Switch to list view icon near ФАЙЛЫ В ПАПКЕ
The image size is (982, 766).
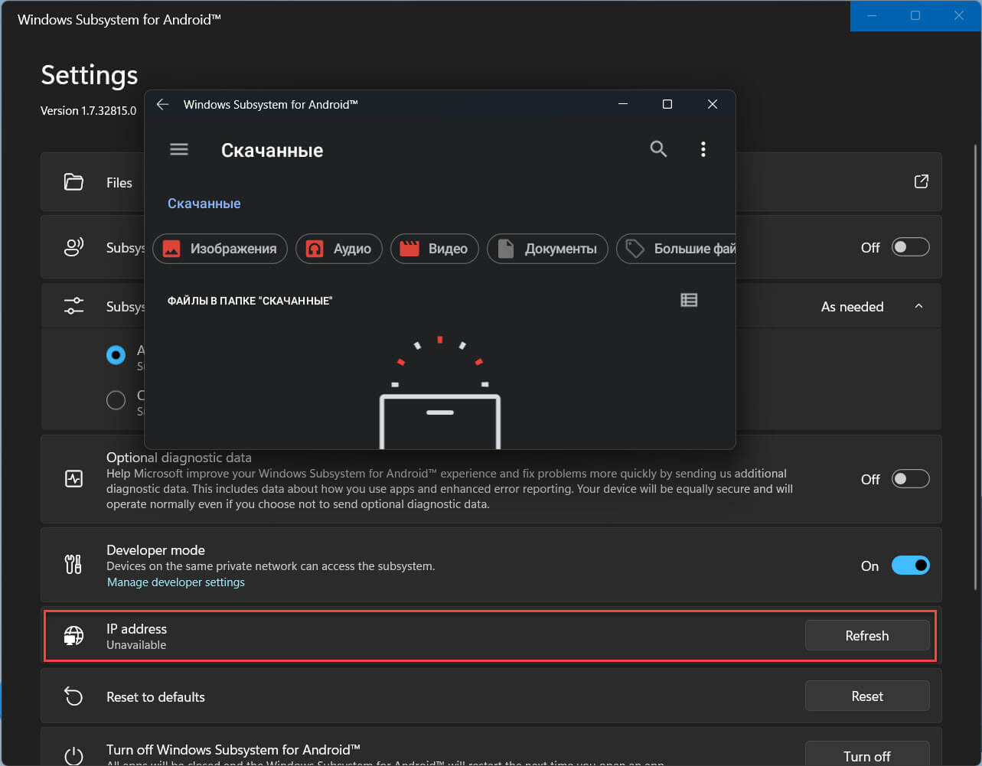point(689,300)
